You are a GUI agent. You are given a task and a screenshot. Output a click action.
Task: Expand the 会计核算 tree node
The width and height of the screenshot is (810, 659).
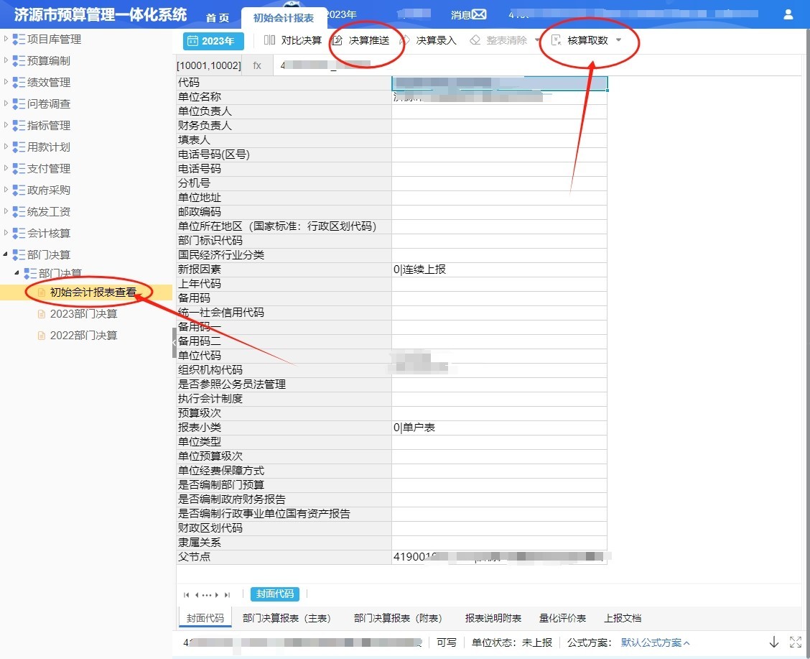tap(6, 233)
